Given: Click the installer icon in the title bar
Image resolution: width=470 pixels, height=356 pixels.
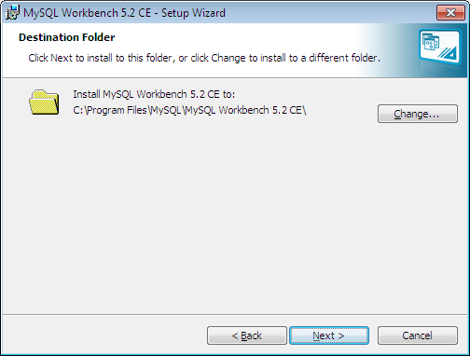Looking at the screenshot, I should [12, 13].
